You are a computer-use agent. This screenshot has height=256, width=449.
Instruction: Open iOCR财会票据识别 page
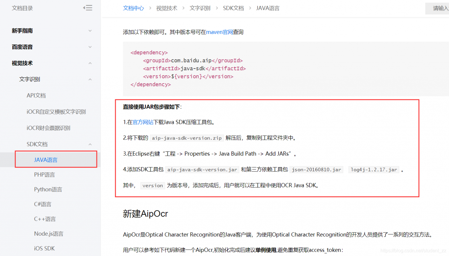click(x=48, y=128)
